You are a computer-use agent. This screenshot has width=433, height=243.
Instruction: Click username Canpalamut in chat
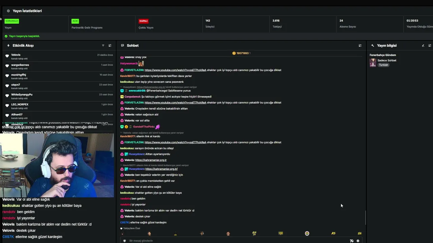coord(132,97)
